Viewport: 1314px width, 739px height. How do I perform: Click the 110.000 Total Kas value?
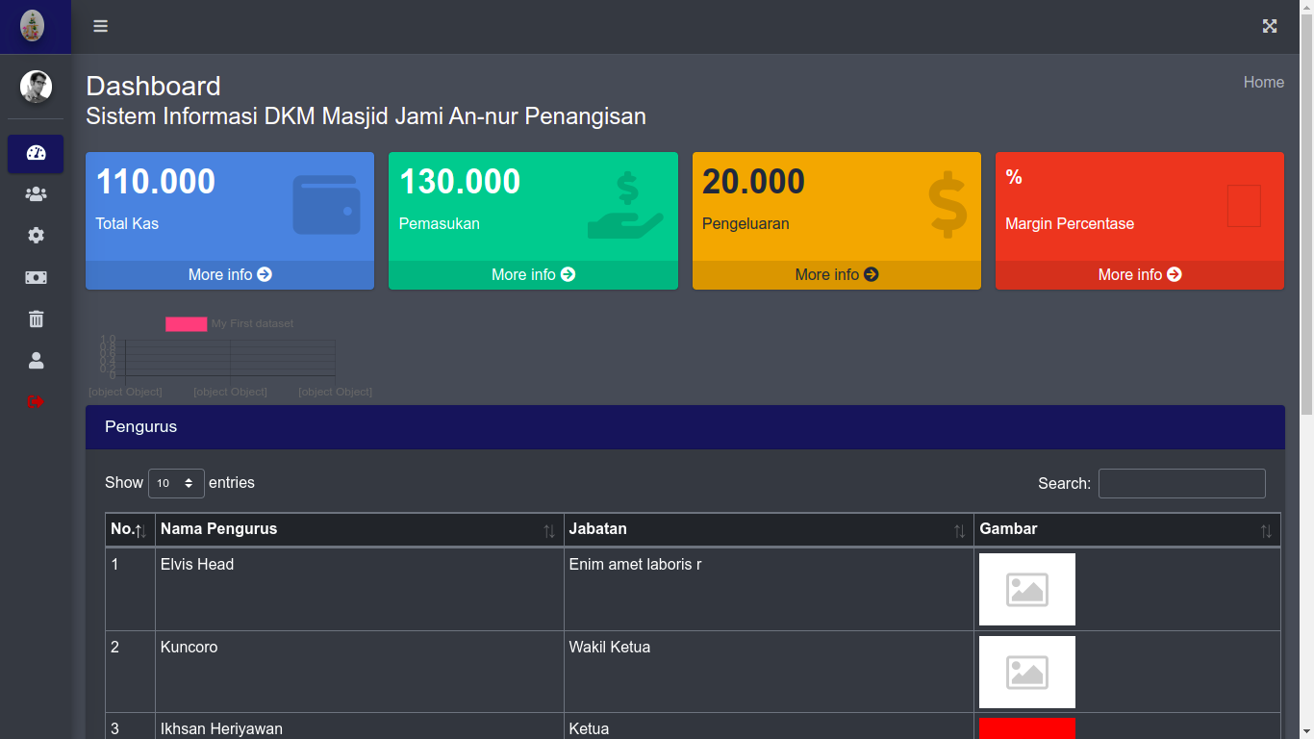click(156, 182)
